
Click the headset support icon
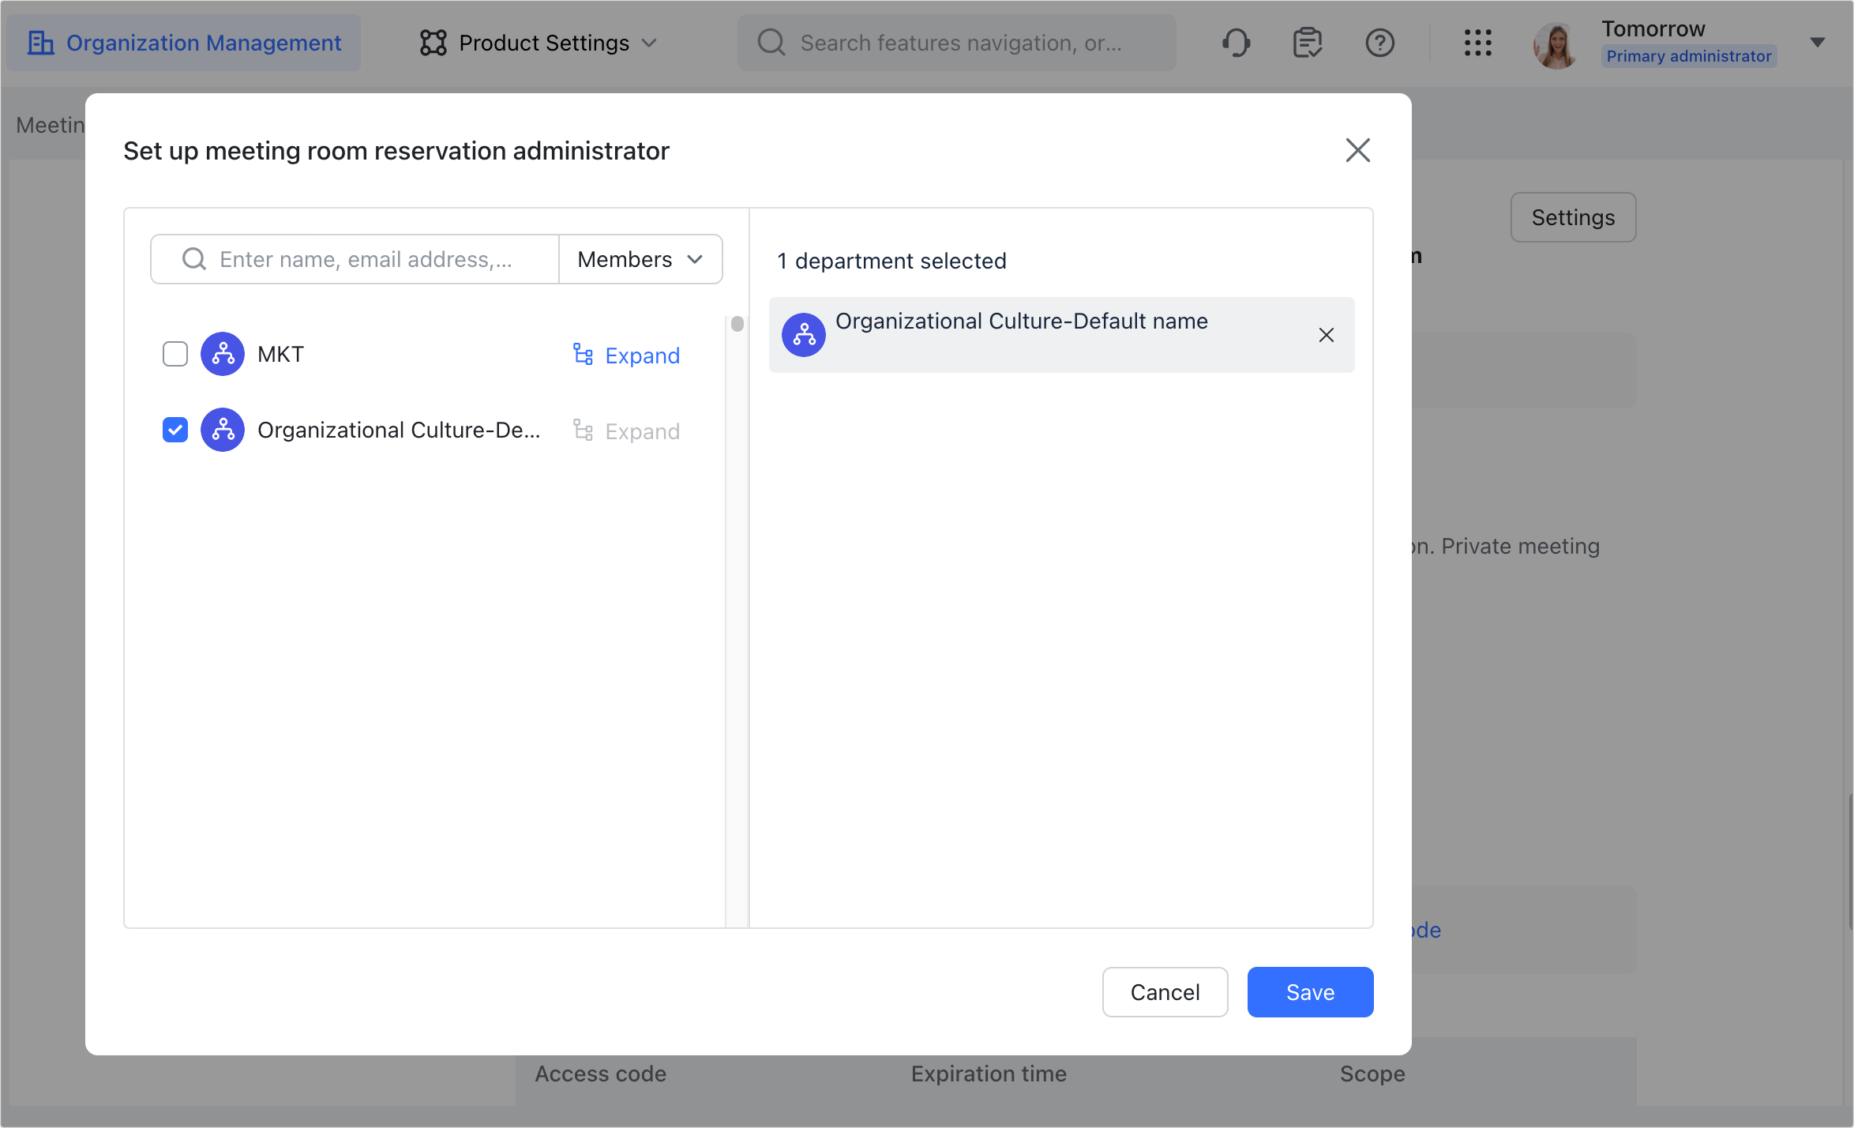coord(1234,42)
